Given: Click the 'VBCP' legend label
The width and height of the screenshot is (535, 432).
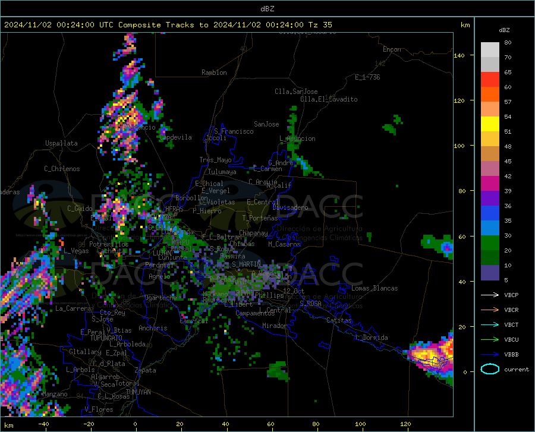Looking at the screenshot, I should point(511,295).
